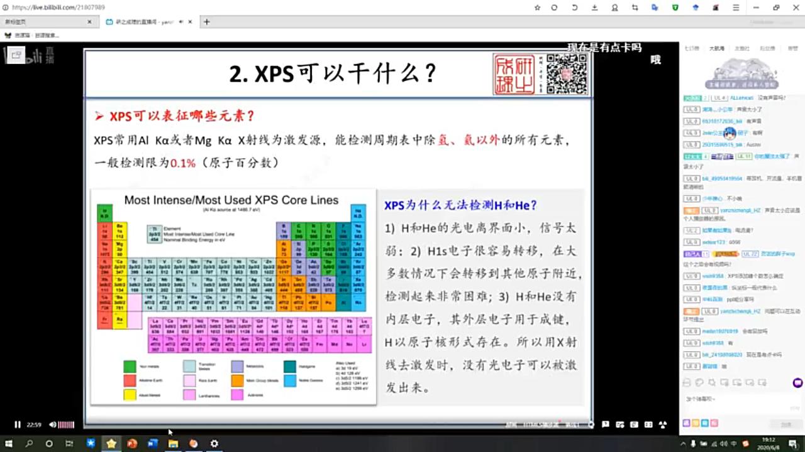Open the system tray volume control

(x=724, y=443)
